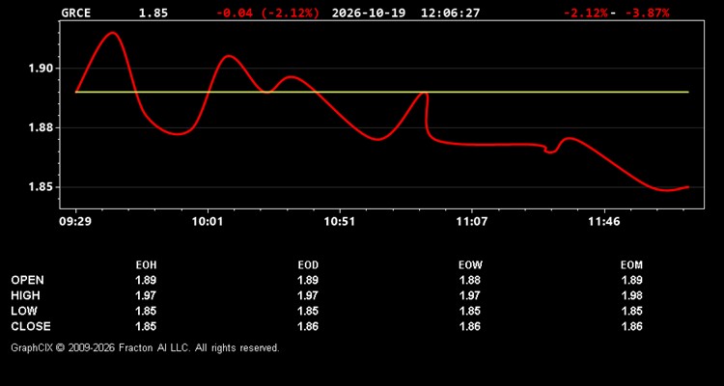Screen dimensions: 724x386
Task: Select the EOW column header
Action: pos(470,265)
